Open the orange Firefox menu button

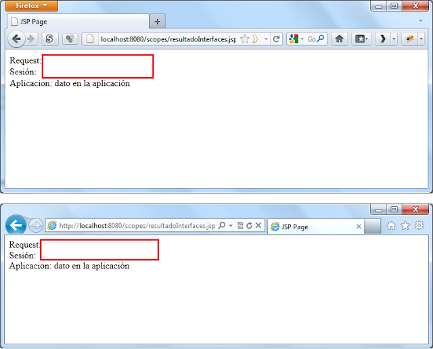point(32,6)
